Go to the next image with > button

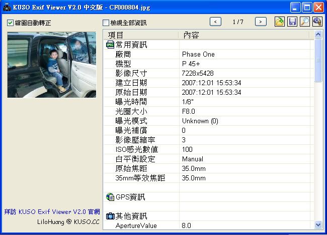pos(261,22)
